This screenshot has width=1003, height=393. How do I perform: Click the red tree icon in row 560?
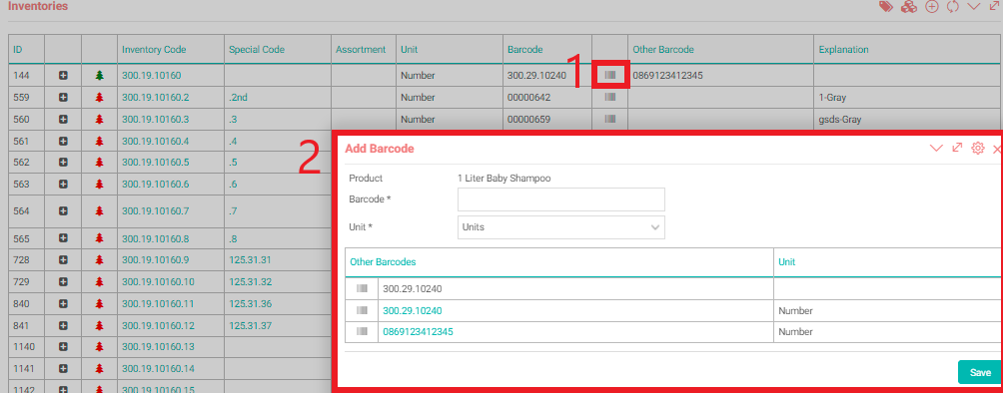click(x=99, y=119)
